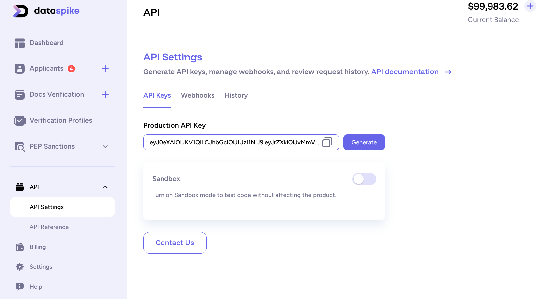Image resolution: width=547 pixels, height=299 pixels.
Task: Open the API documentation link
Action: point(405,72)
